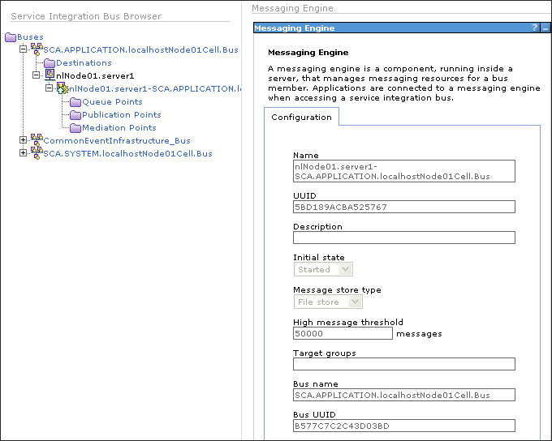
Task: Open the Mediation Points link
Action: 119,128
